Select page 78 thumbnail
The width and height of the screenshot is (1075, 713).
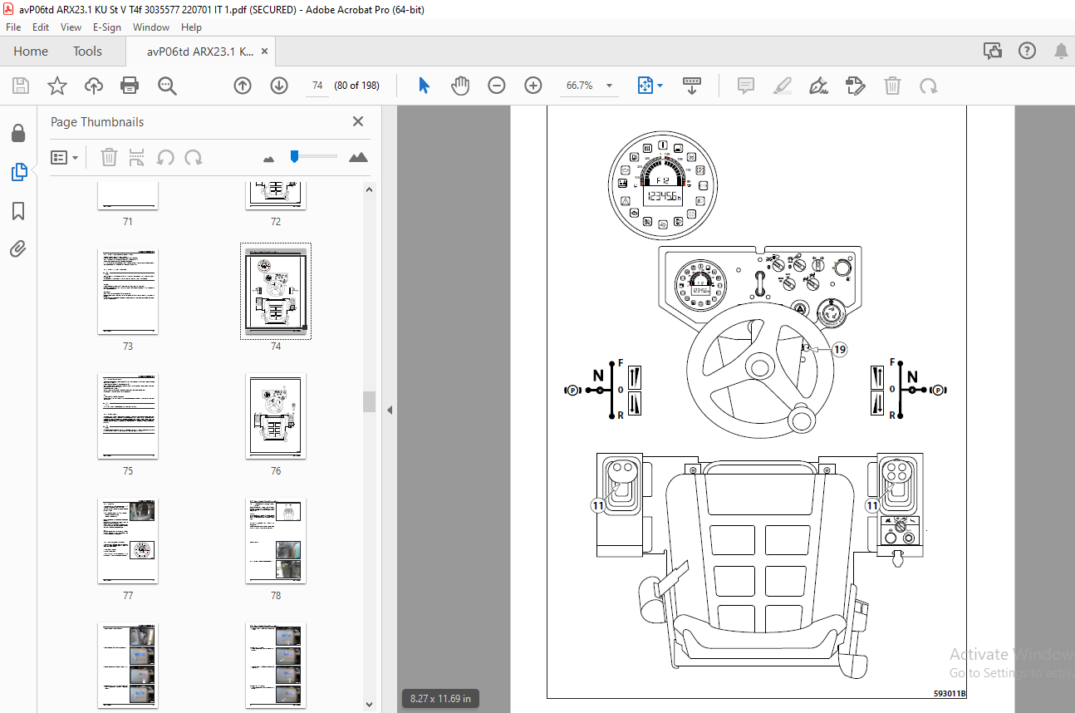276,541
